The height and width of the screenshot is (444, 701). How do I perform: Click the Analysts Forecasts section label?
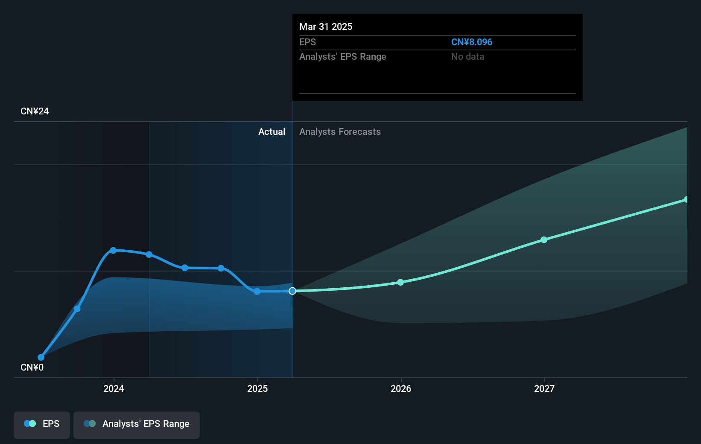[340, 132]
